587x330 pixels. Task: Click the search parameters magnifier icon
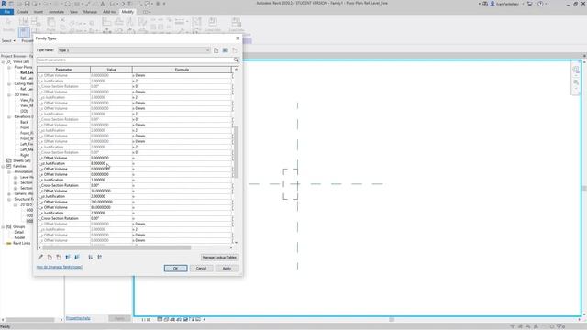point(237,60)
